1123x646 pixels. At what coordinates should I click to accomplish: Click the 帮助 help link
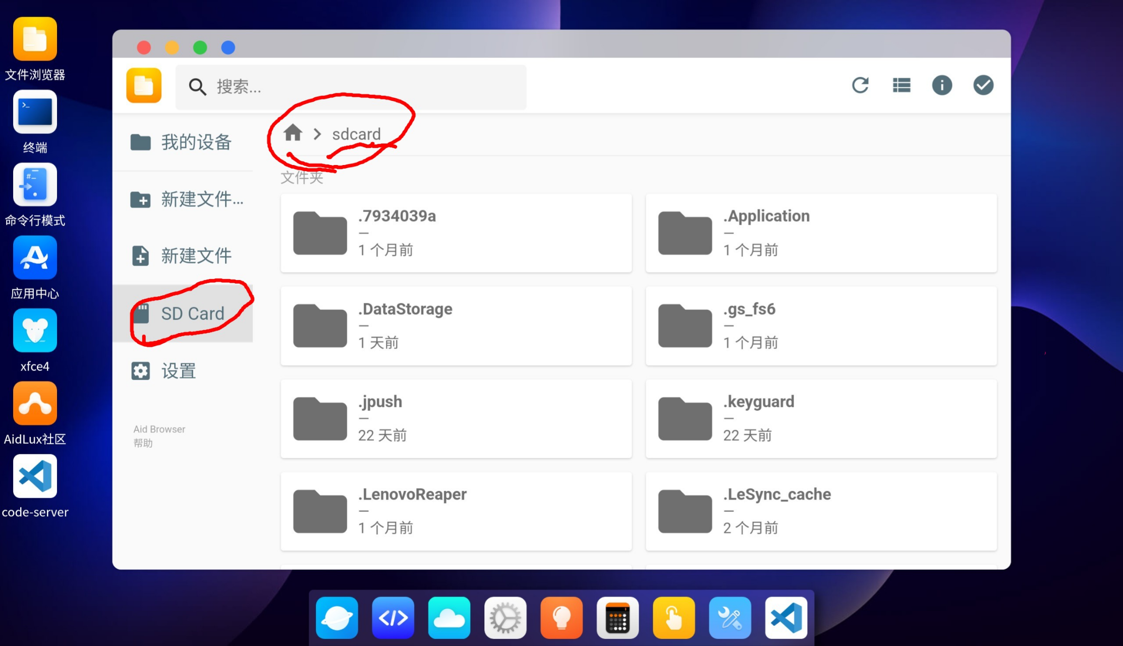click(143, 443)
